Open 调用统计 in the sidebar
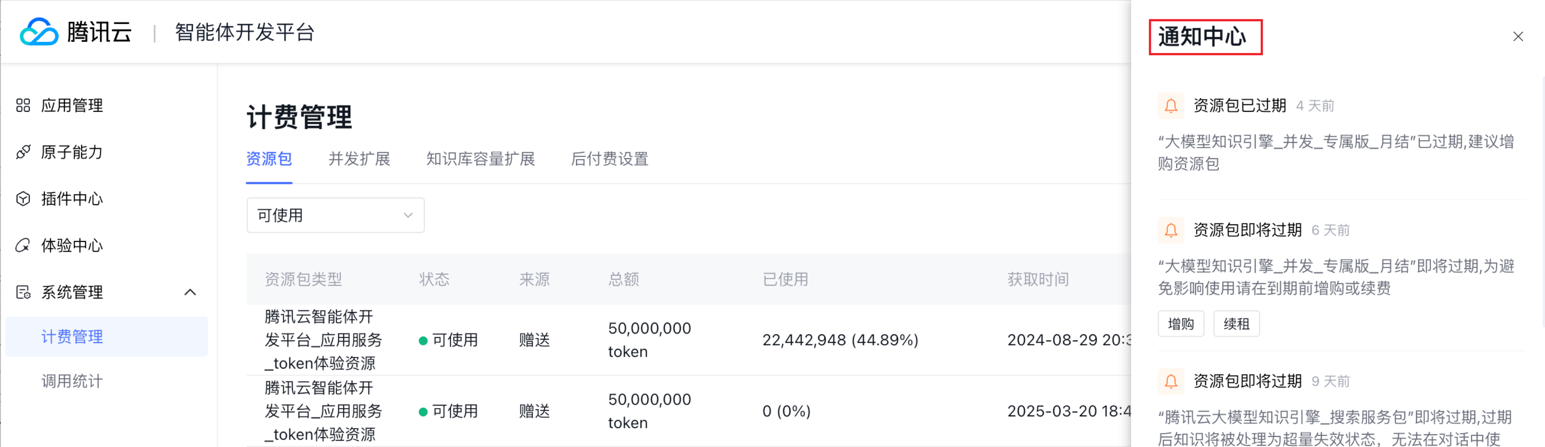Viewport: 1545px width, 447px height. click(x=72, y=381)
